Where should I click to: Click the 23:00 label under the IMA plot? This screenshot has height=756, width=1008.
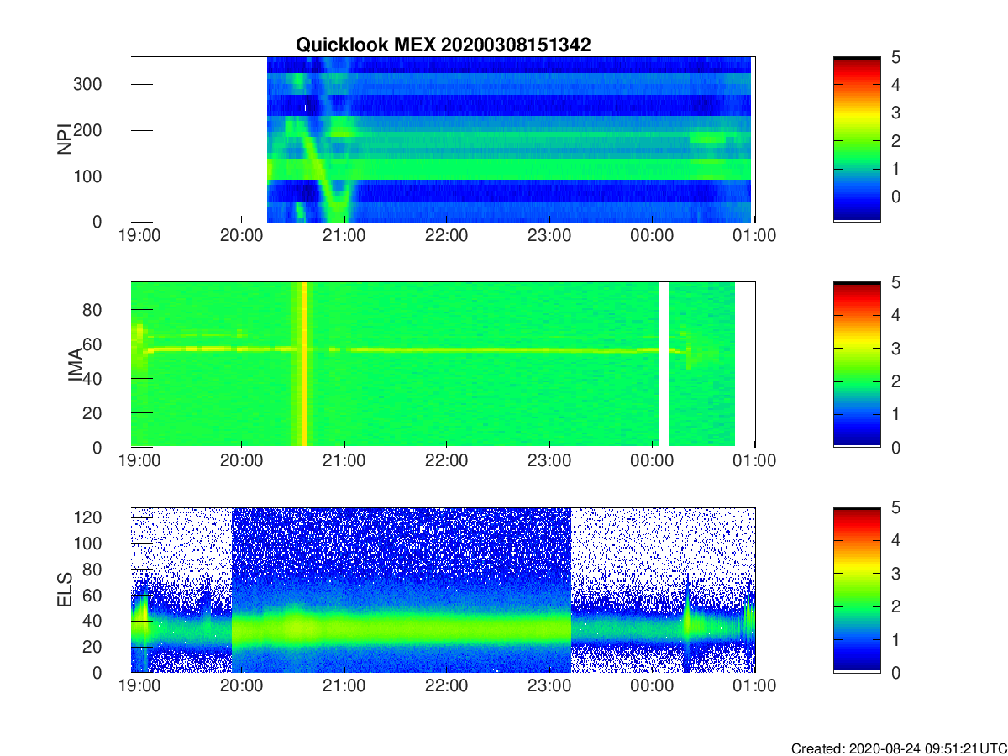[x=549, y=461]
